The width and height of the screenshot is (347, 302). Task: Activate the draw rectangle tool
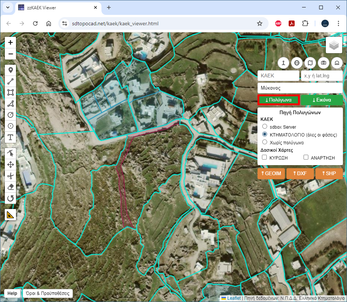coord(10,92)
